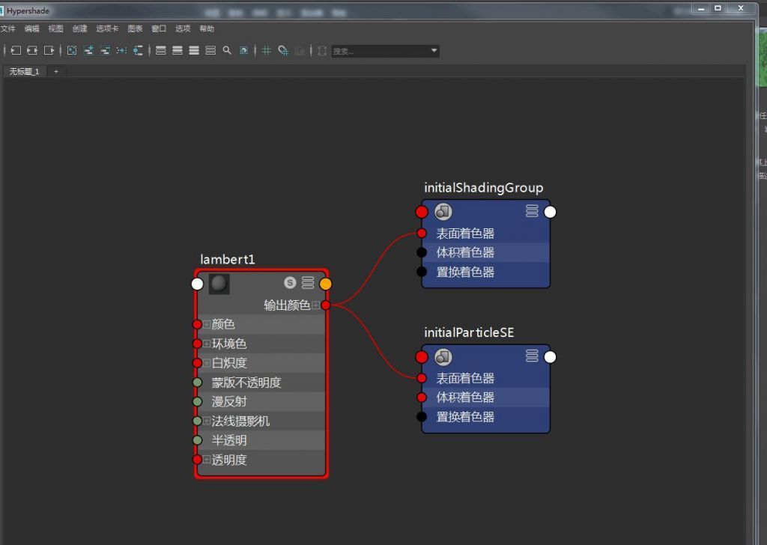This screenshot has height=545, width=767.
Task: Click initialShadingGroup white output port
Action: click(550, 212)
